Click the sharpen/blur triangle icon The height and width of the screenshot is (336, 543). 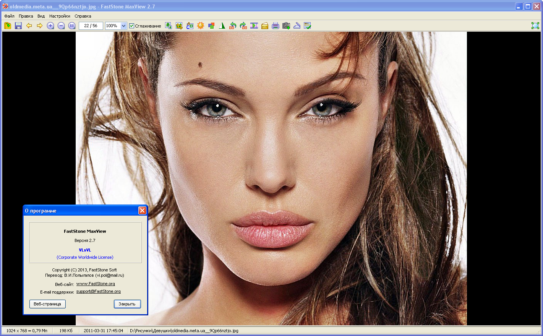point(222,26)
